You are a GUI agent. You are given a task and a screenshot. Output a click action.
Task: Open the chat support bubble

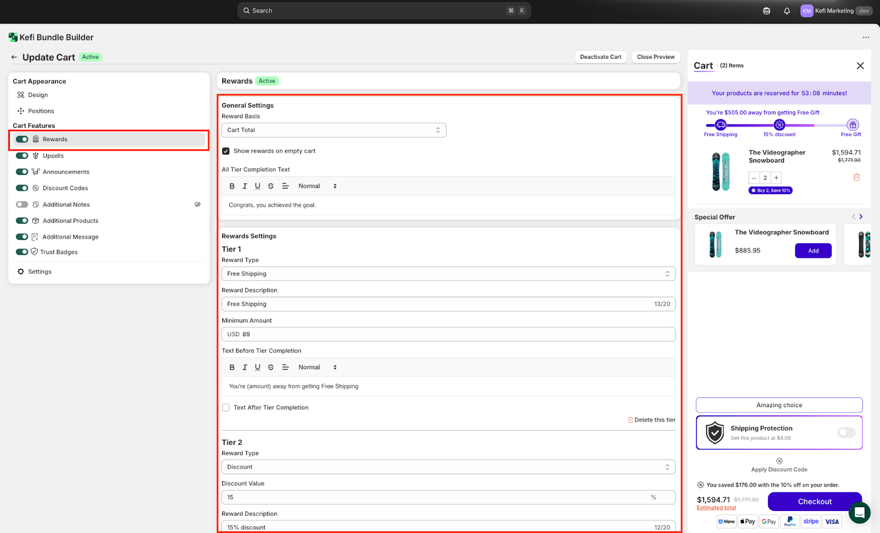pyautogui.click(x=859, y=513)
